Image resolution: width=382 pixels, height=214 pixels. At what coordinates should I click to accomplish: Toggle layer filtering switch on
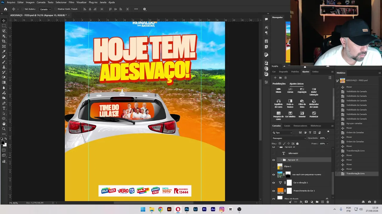[328, 132]
